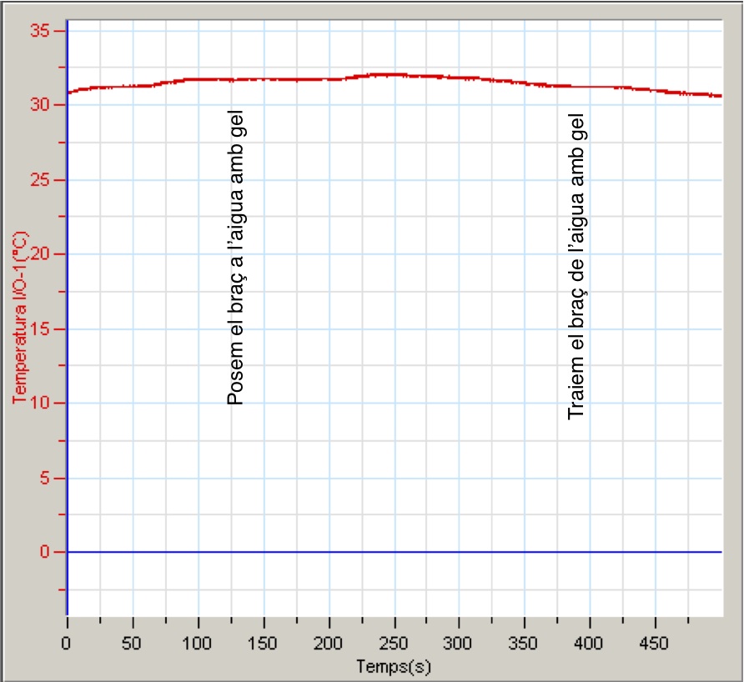The image size is (744, 682).
Task: Click the red temperature curve at its peak
Action: coord(380,75)
